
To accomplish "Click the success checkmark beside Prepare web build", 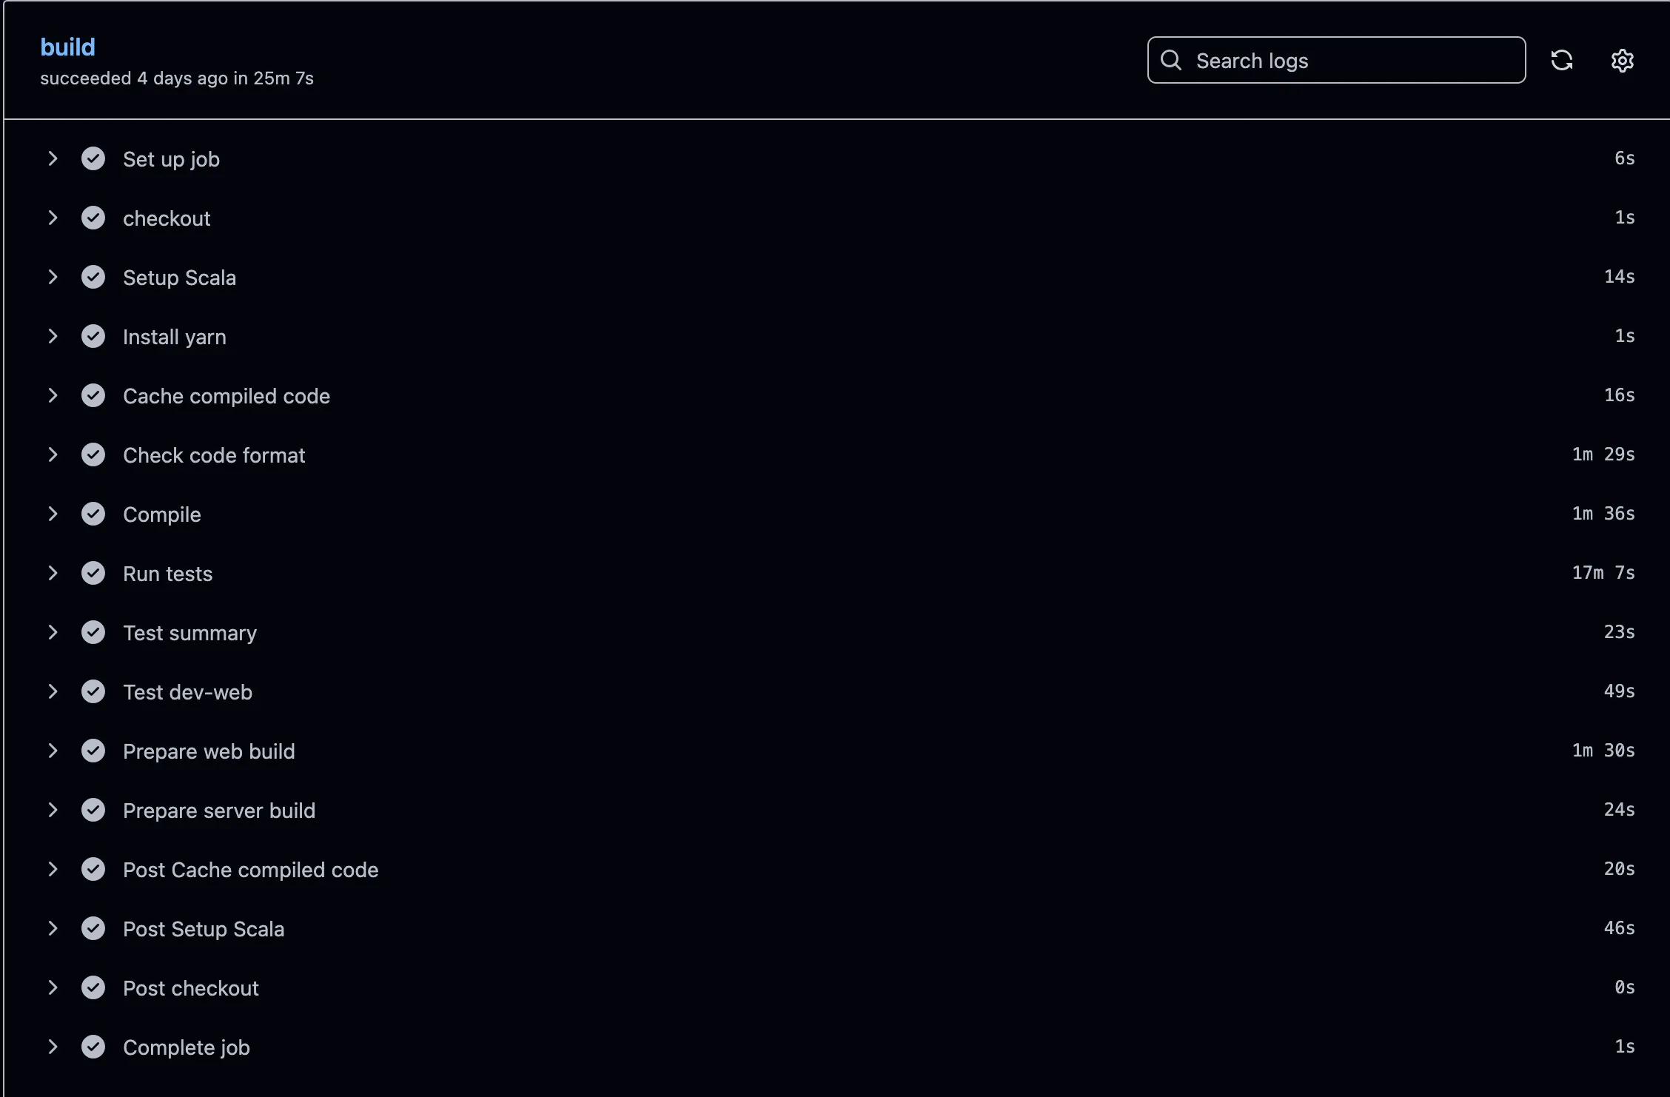I will point(93,751).
